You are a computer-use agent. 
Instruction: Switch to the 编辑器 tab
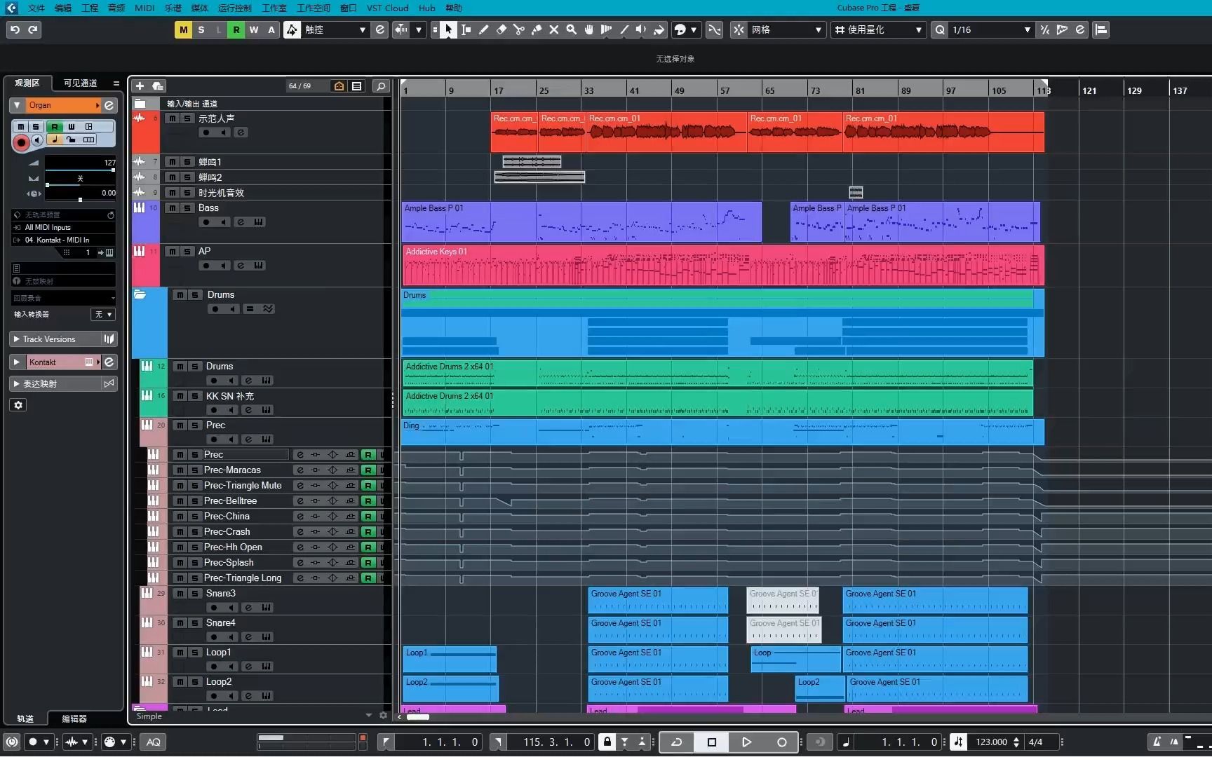[74, 718]
